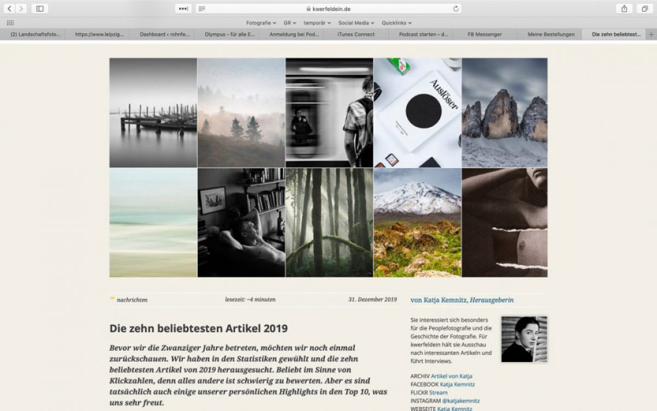Show the tab overview
Image resolution: width=657 pixels, height=411 pixels.
pyautogui.click(x=645, y=9)
